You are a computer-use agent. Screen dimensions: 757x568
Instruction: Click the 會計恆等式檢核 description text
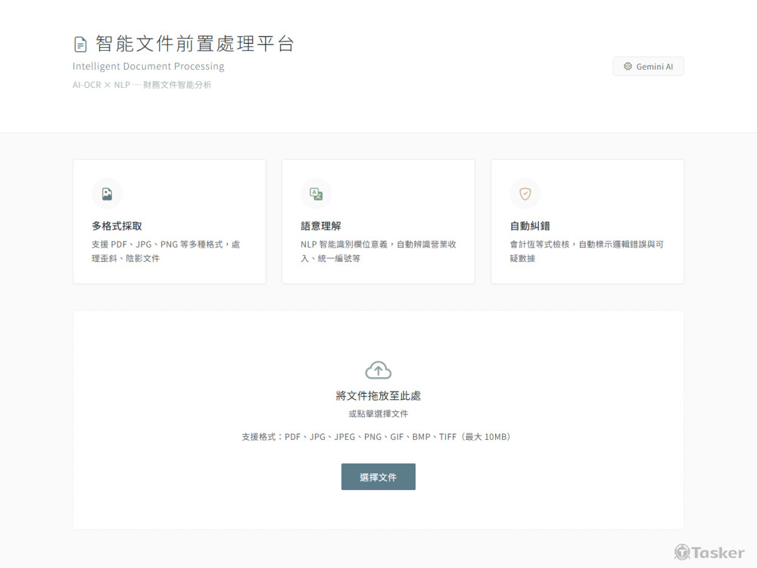point(587,251)
